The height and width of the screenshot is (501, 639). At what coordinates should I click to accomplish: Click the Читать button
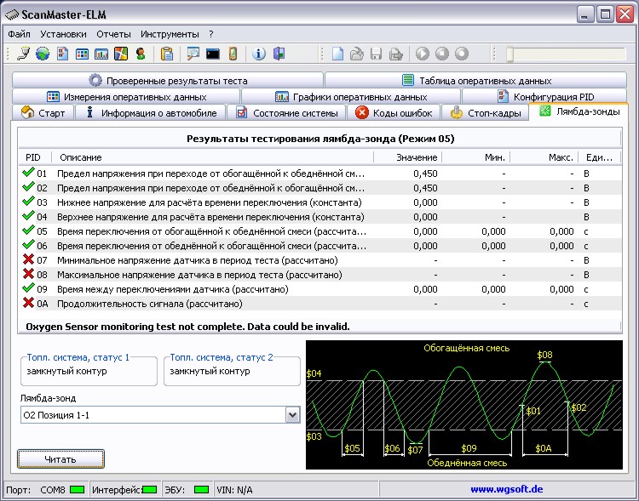pyautogui.click(x=60, y=459)
